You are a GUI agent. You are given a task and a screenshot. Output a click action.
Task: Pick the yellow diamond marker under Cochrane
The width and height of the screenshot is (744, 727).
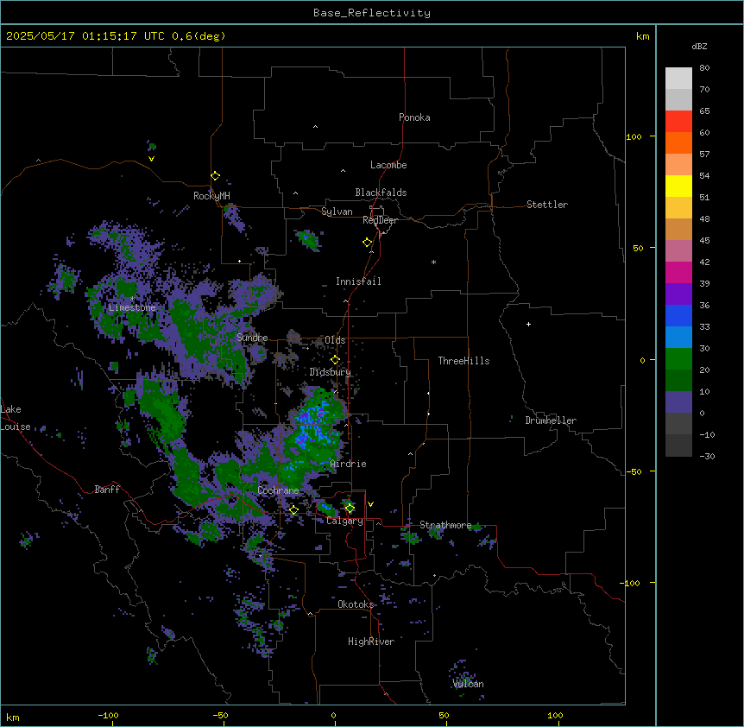click(293, 510)
